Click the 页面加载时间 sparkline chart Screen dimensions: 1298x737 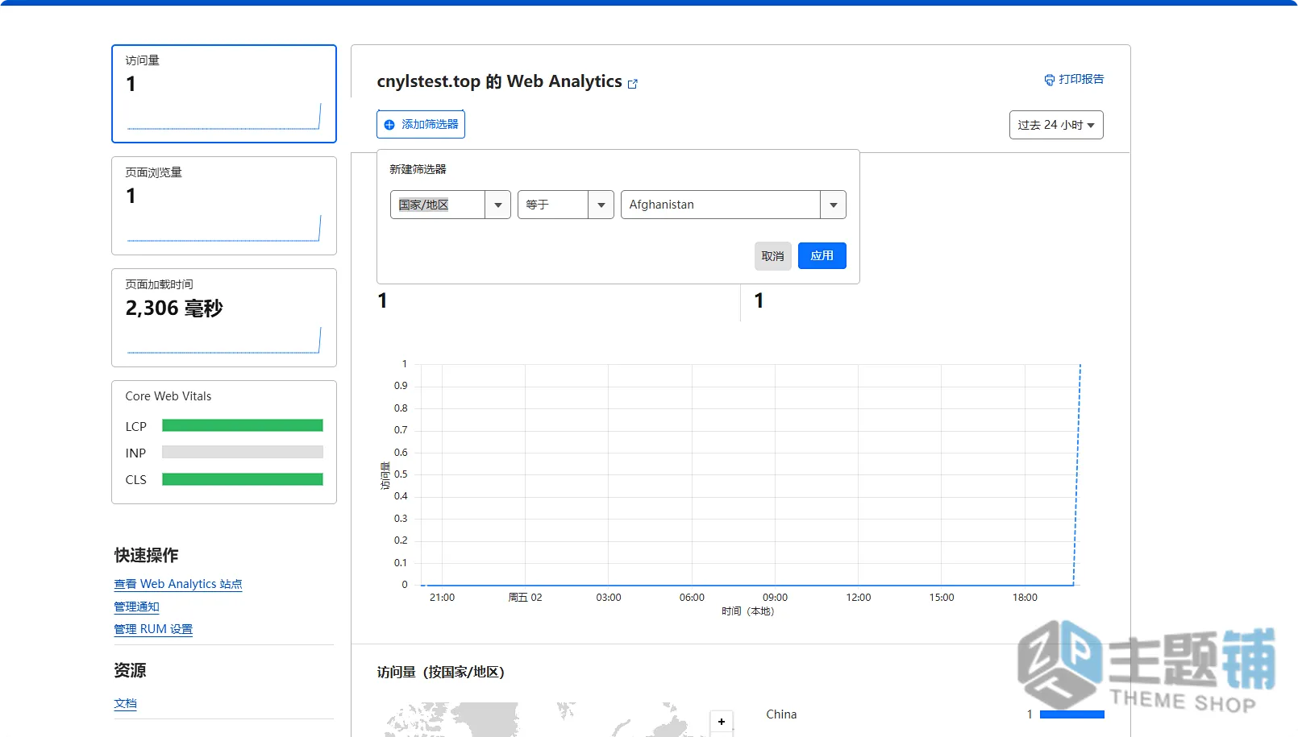coord(224,341)
